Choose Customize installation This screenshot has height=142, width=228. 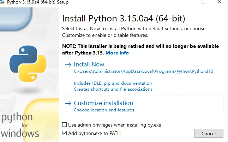click(103, 103)
